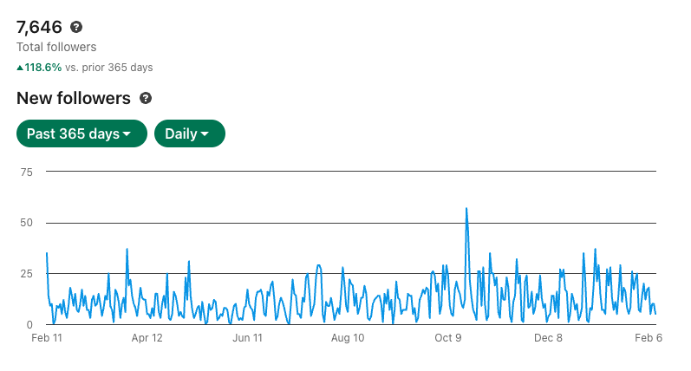Click the New followers heading text
This screenshot has width=691, height=371.
74,98
